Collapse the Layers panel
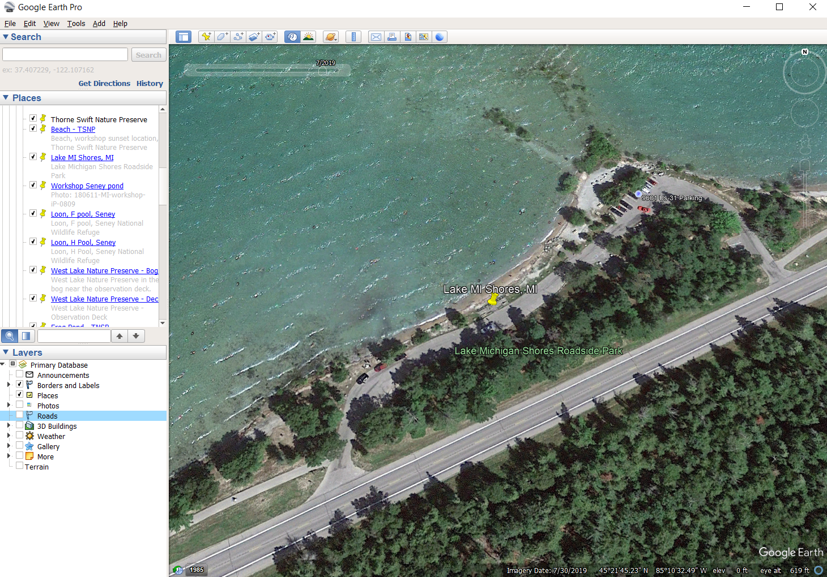Image resolution: width=827 pixels, height=577 pixels. click(x=6, y=352)
